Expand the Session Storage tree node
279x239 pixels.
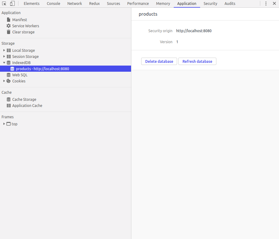4,56
